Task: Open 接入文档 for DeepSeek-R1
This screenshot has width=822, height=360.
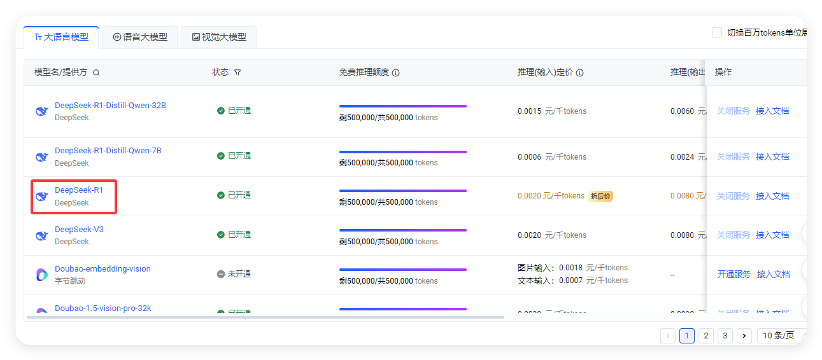Action: click(772, 196)
